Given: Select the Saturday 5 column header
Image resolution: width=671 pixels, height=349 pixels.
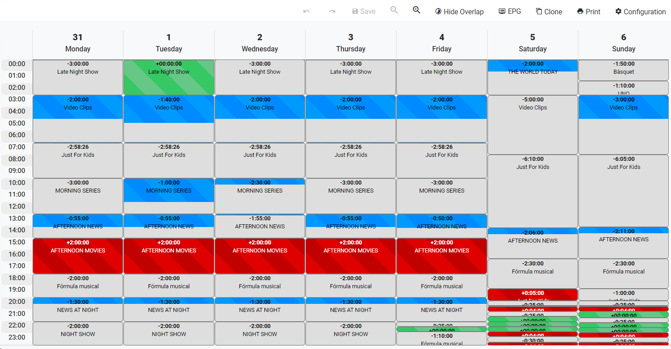Looking at the screenshot, I should [532, 43].
